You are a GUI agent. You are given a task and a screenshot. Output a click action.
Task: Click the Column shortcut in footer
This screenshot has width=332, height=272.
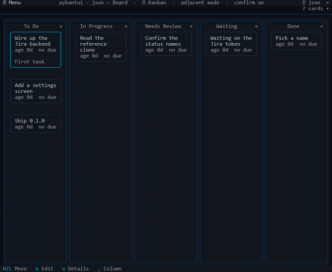110,269
